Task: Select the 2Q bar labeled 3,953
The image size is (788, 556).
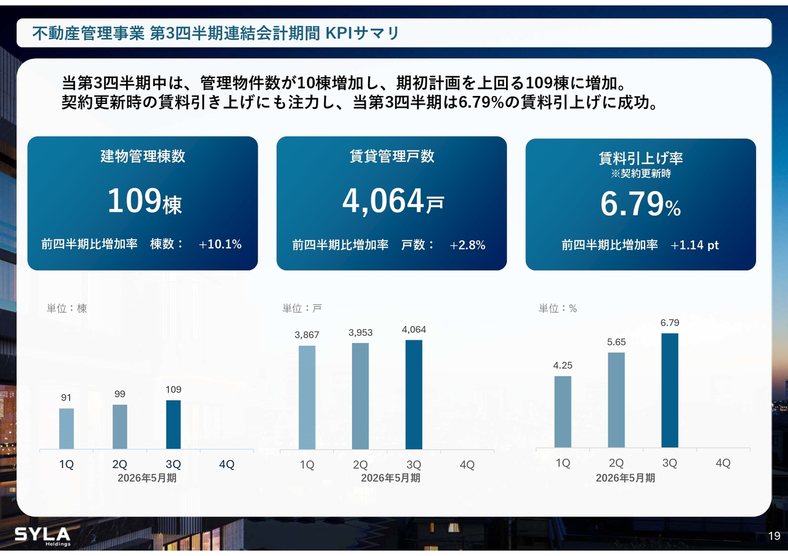Action: (360, 396)
